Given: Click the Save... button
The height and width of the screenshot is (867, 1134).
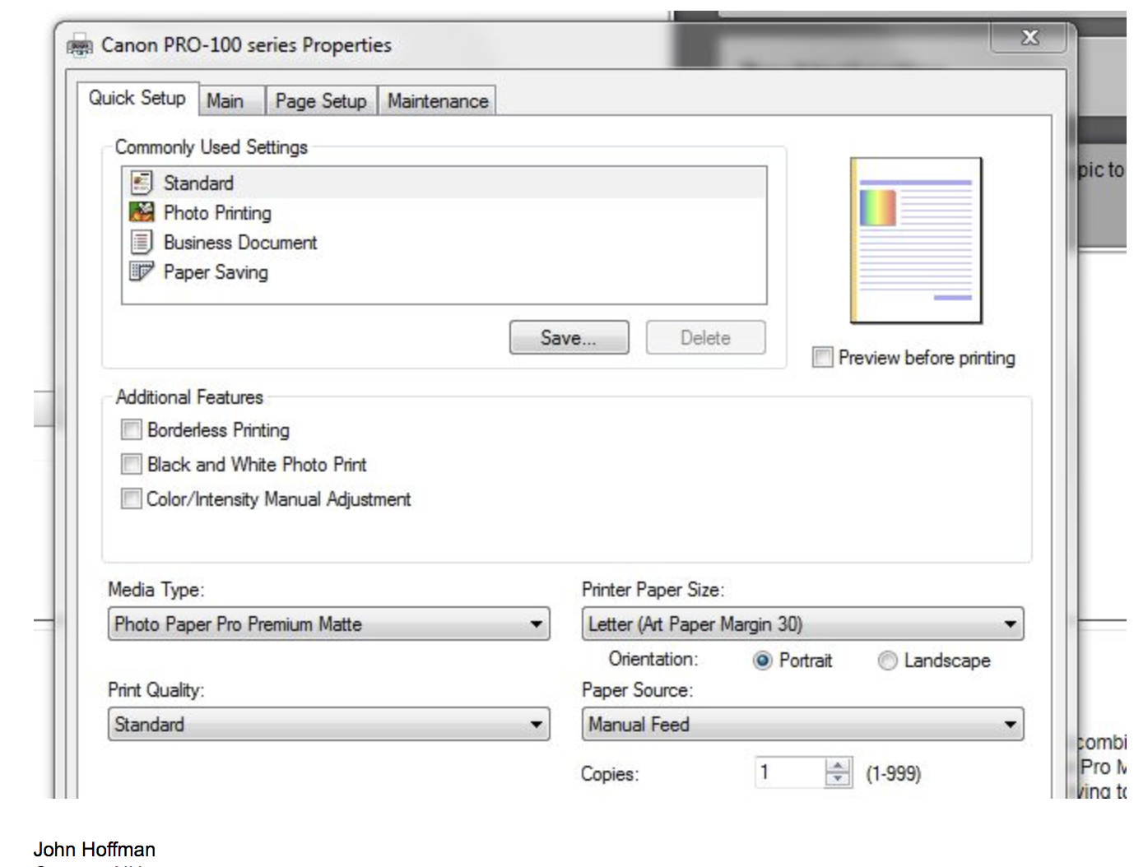Looking at the screenshot, I should 569,337.
